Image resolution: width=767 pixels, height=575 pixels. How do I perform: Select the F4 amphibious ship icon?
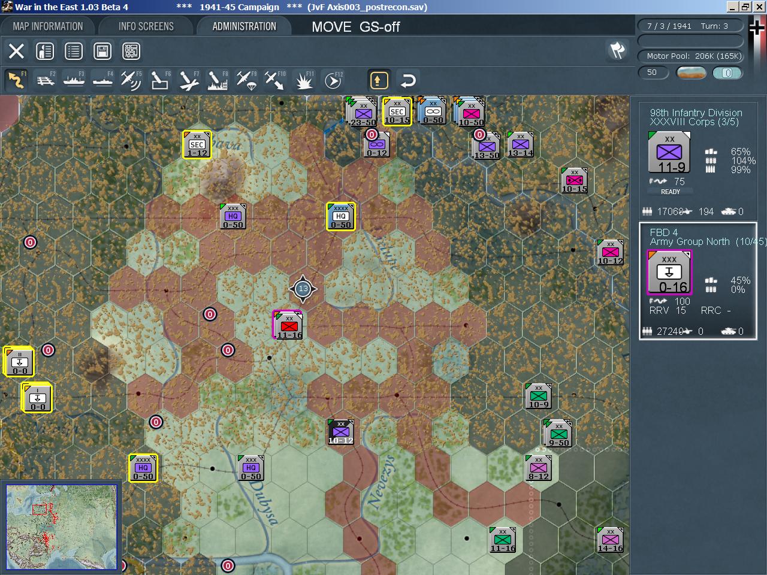coord(102,80)
